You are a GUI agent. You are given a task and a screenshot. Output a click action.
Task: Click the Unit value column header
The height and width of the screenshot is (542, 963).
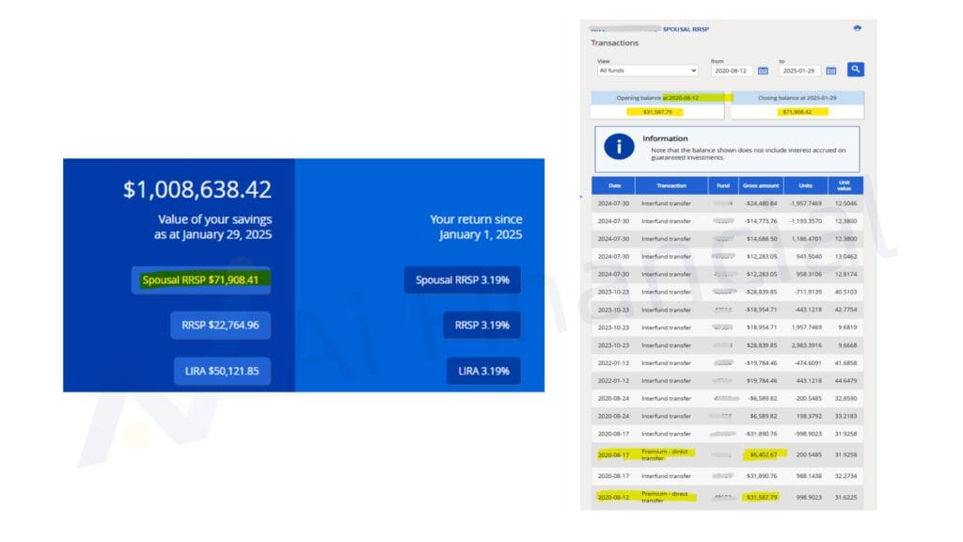click(x=845, y=186)
